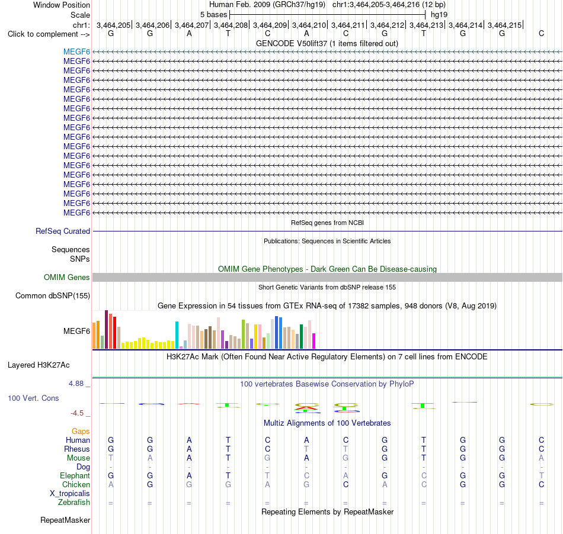Click the PhyloP upper limit value 4.88
The width and height of the screenshot is (563, 534).
click(76, 384)
